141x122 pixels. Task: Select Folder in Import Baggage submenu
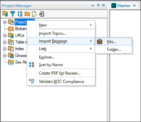coord(114,50)
